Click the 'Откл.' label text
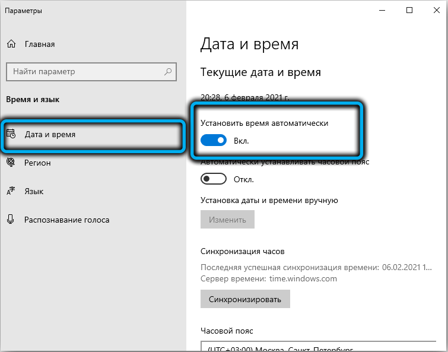 244,179
